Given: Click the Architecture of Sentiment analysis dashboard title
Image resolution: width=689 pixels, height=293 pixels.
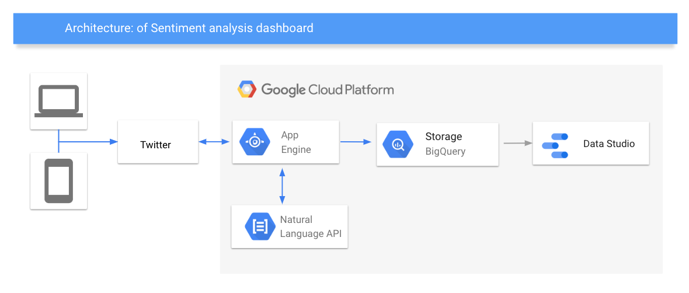Looking at the screenshot, I should [x=189, y=28].
